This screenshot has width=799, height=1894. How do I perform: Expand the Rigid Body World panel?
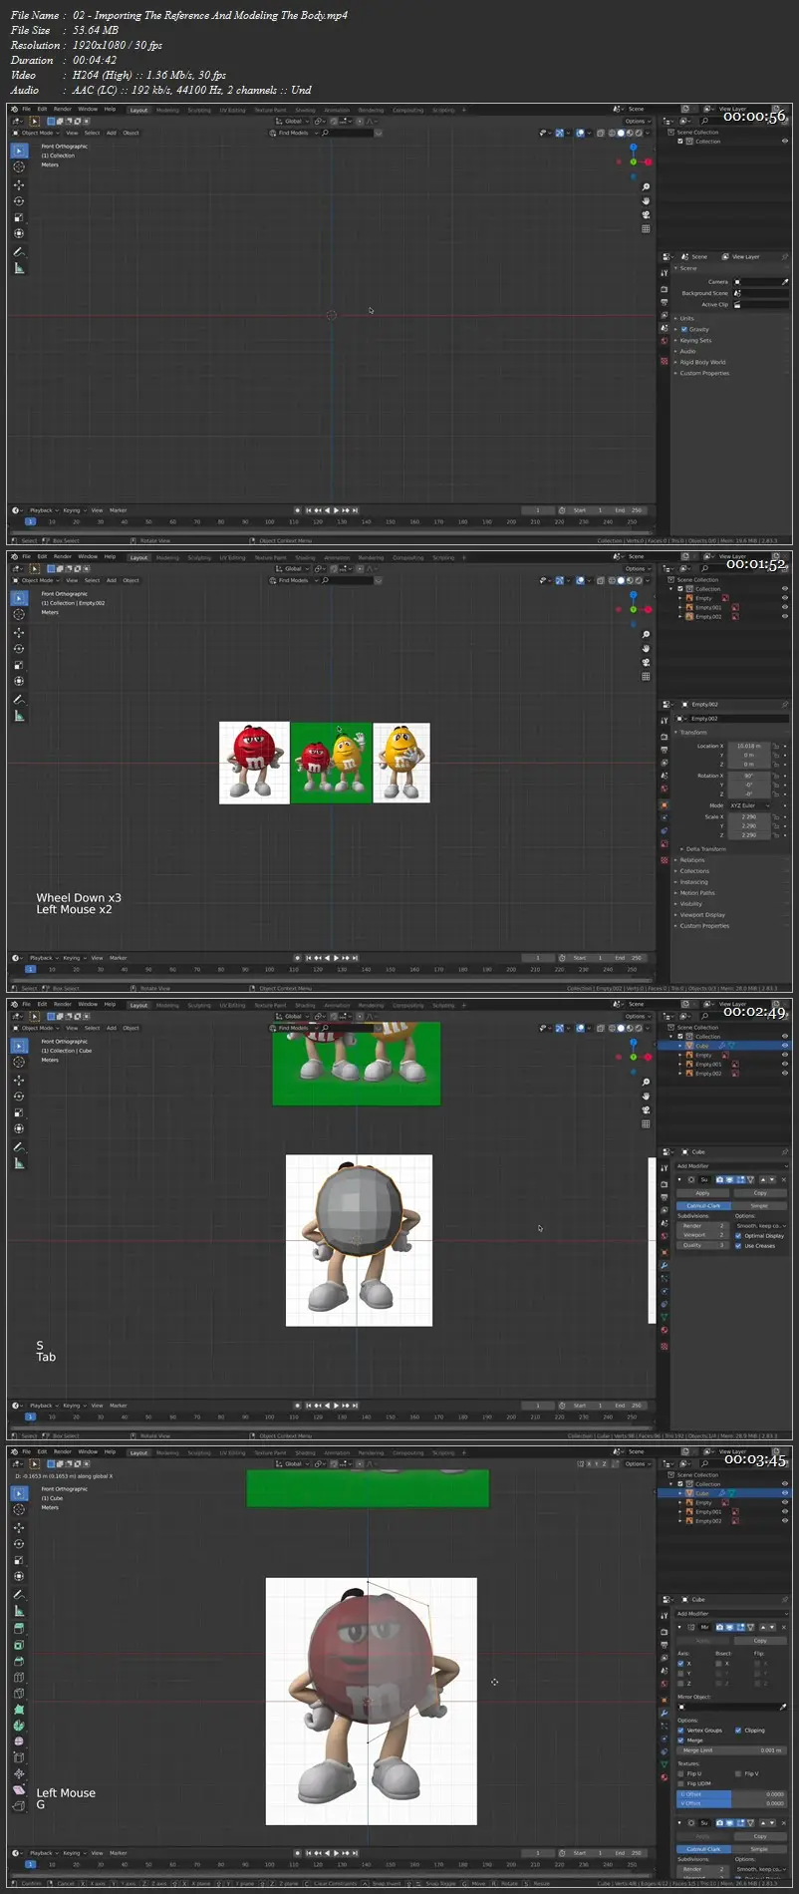pos(700,362)
